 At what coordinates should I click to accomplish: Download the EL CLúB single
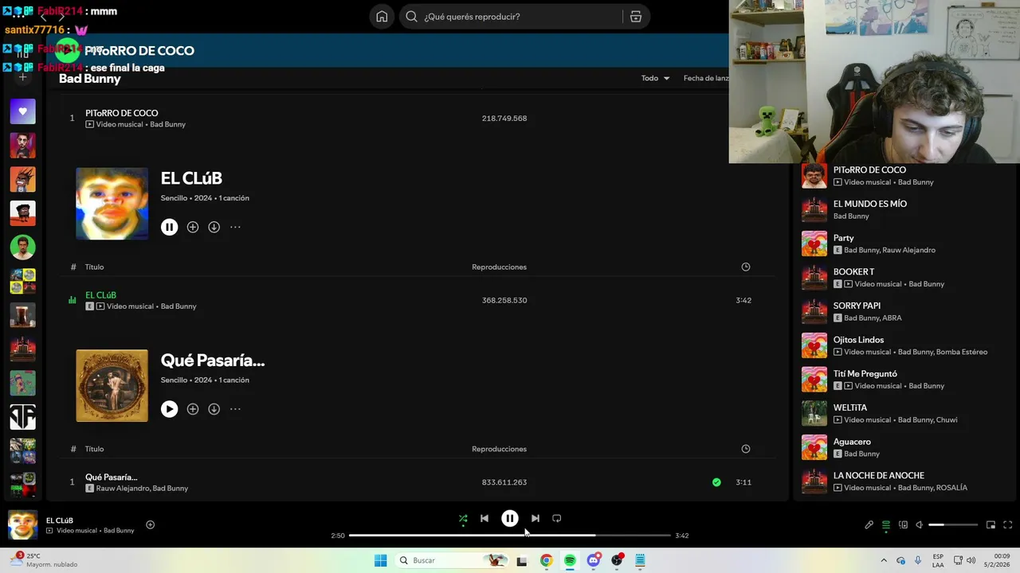tap(214, 227)
